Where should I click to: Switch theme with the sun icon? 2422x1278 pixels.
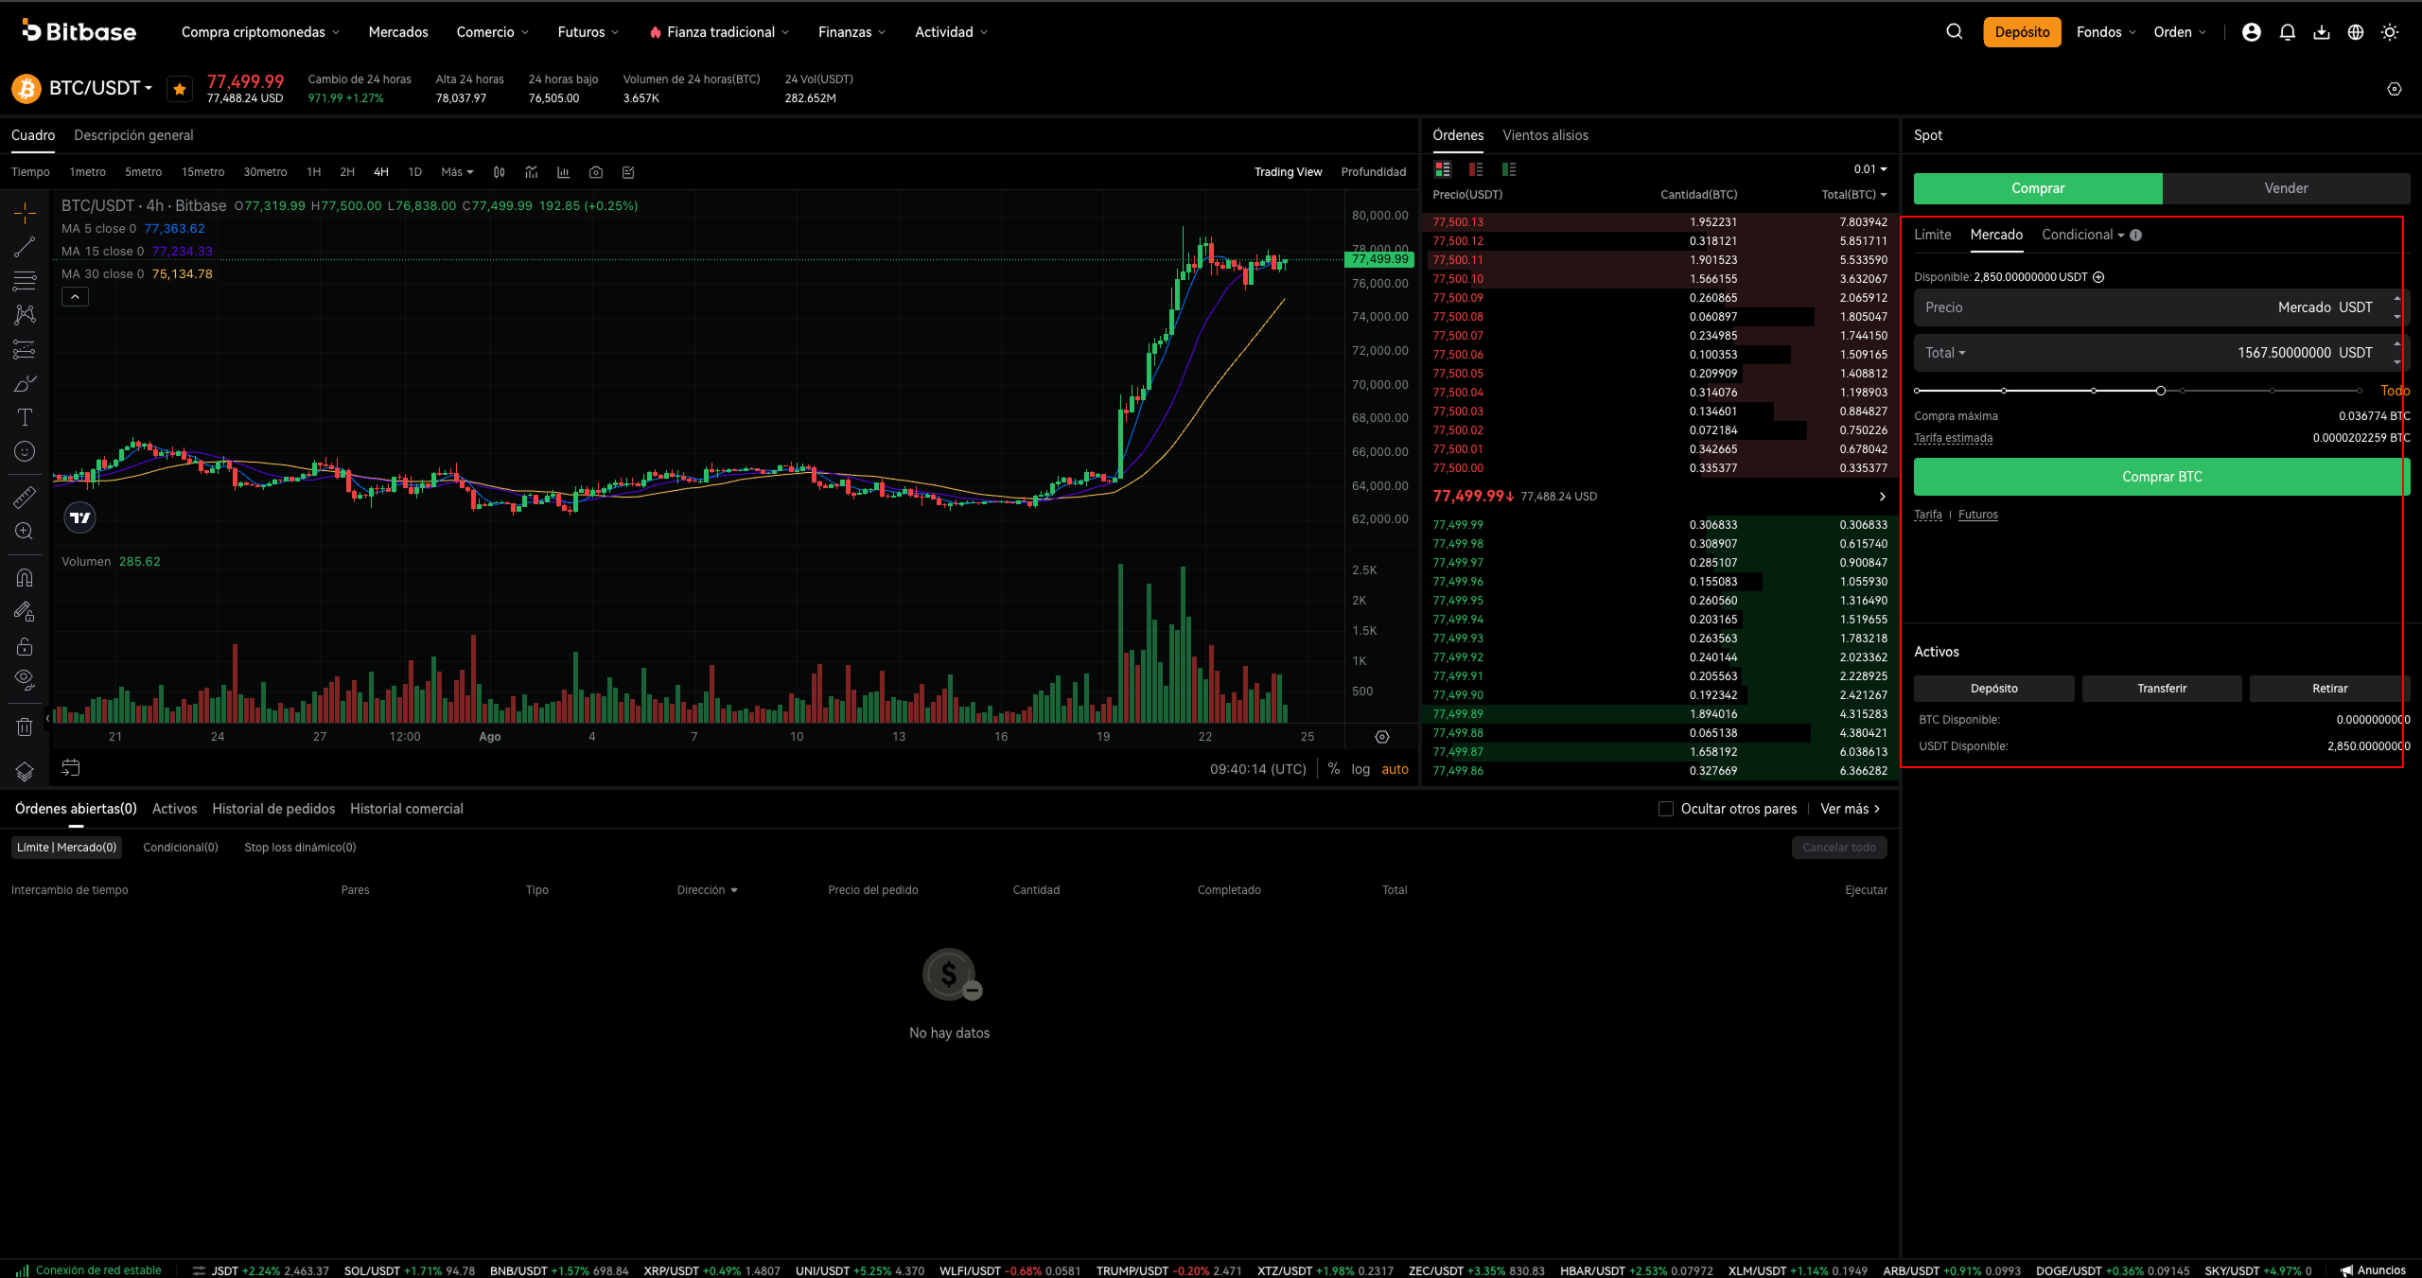pyautogui.click(x=2390, y=32)
